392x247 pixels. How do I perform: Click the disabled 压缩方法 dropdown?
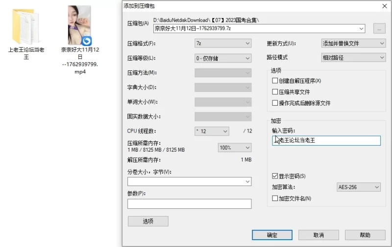(x=223, y=73)
